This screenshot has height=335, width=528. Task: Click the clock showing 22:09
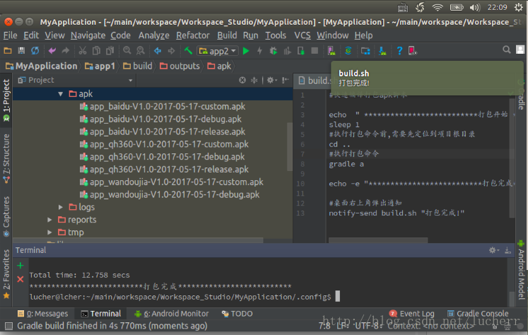pyautogui.click(x=497, y=7)
